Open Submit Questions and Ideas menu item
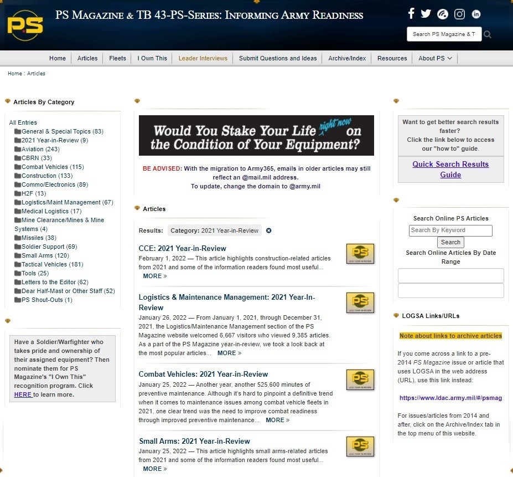The width and height of the screenshot is (513, 477). [x=278, y=58]
